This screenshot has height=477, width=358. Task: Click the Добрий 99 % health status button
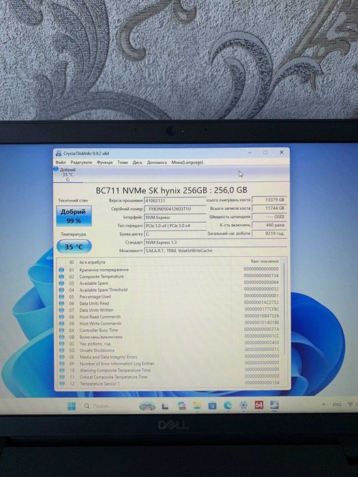point(74,216)
